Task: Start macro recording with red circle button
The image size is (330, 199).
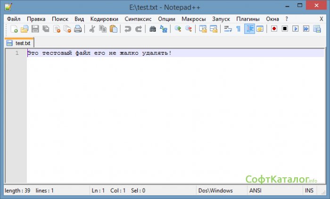Action: pos(274,29)
